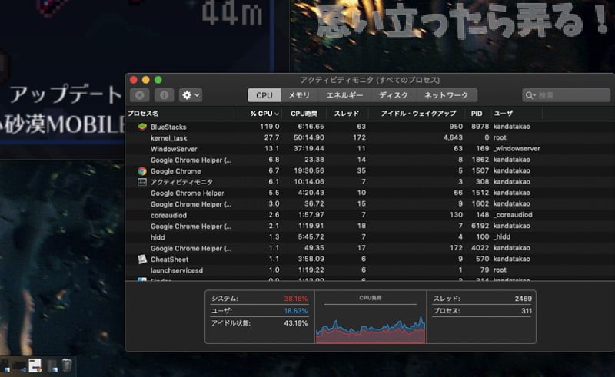Switch to the エネルギー tab
This screenshot has width=615, height=377.
coord(344,95)
